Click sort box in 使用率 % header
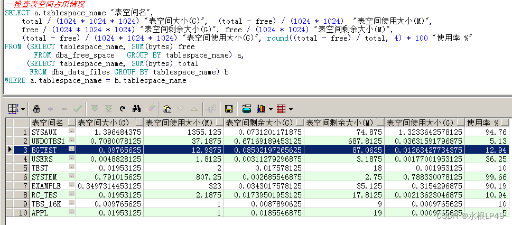 pos(505,123)
